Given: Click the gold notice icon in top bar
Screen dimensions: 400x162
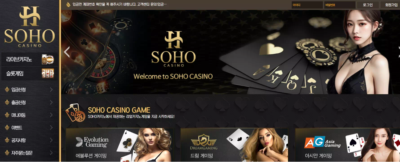Looking at the screenshot, I should click(x=68, y=4).
